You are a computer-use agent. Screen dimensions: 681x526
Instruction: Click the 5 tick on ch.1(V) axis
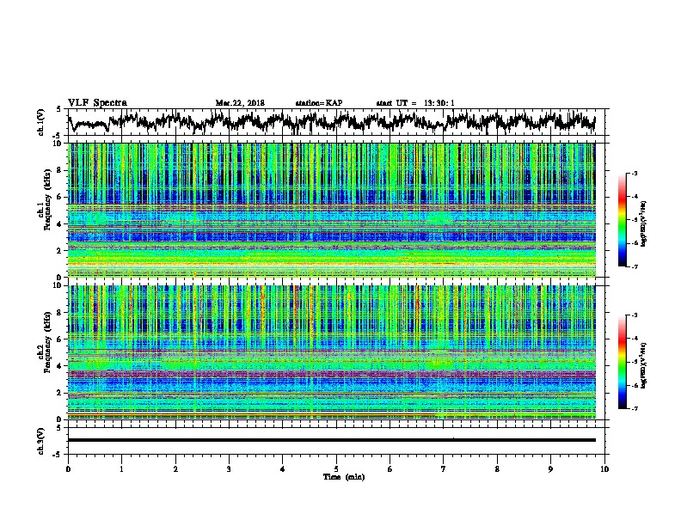(59, 109)
